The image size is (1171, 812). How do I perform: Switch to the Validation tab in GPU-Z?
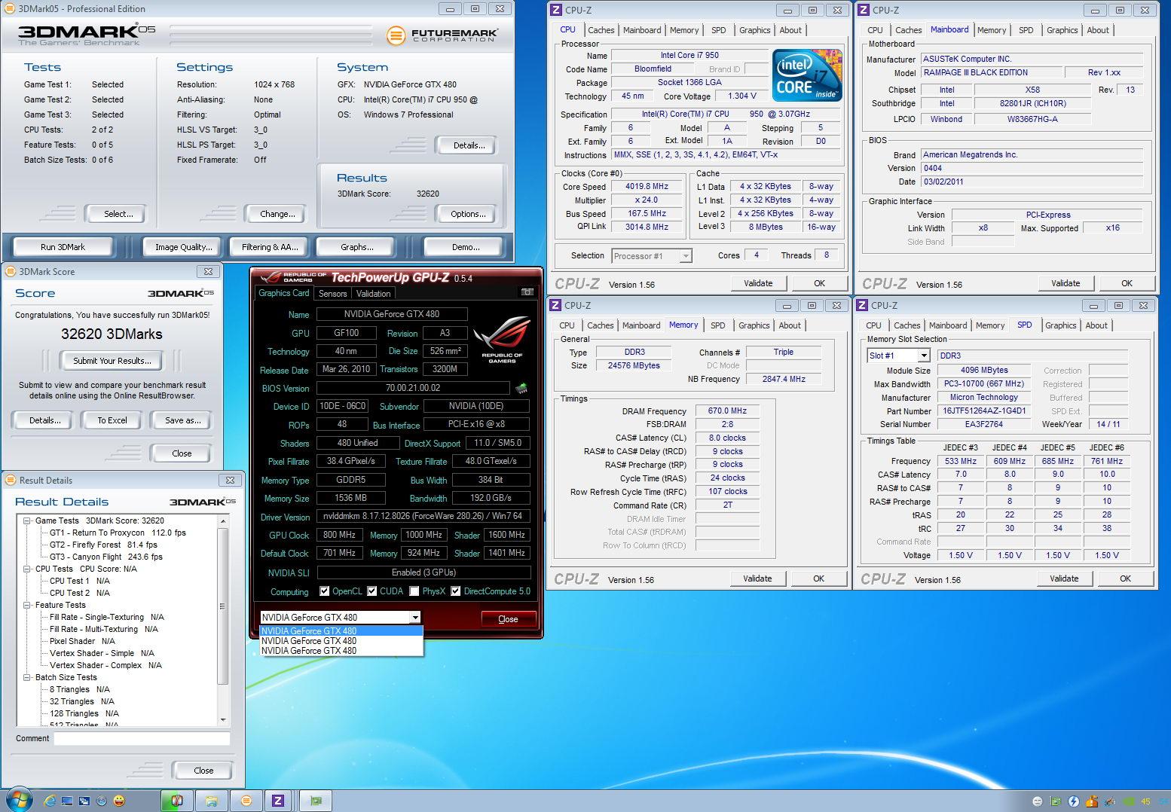(373, 294)
